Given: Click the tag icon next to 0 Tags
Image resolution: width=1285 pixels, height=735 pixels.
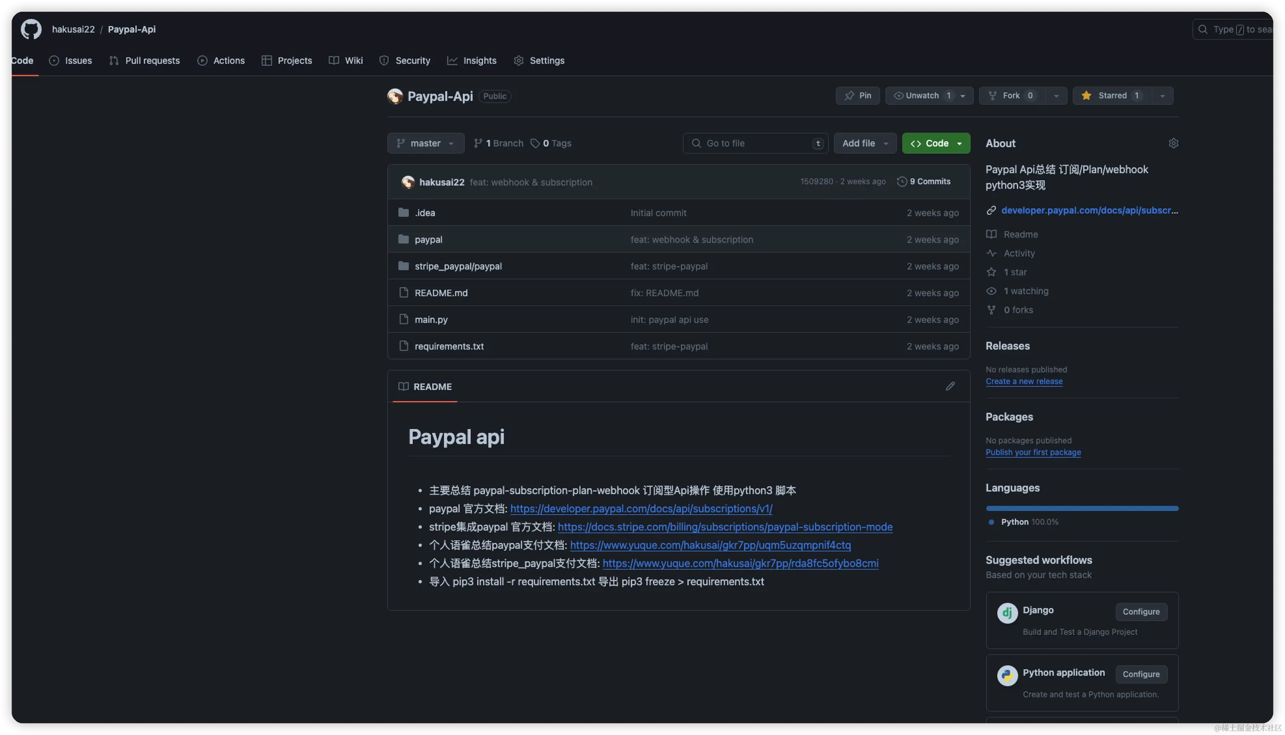Looking at the screenshot, I should tap(535, 143).
